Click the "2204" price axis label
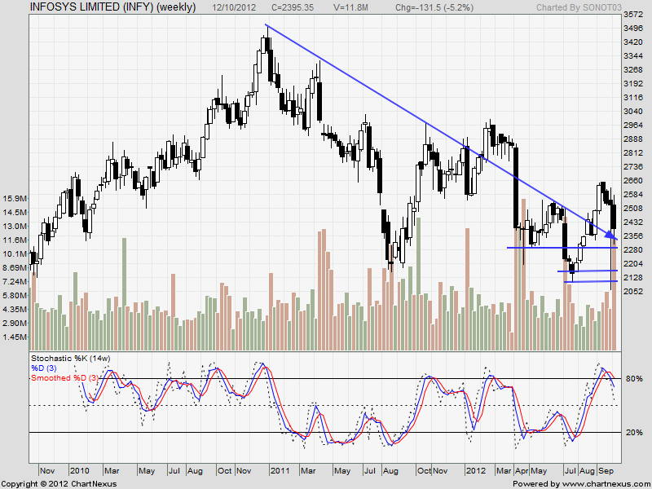The width and height of the screenshot is (652, 489). point(633,263)
